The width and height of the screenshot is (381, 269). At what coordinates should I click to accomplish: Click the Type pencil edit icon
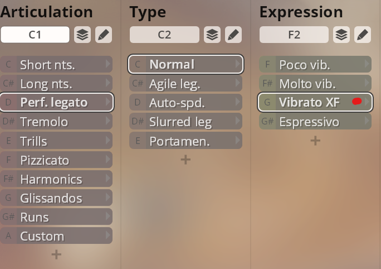pos(233,35)
